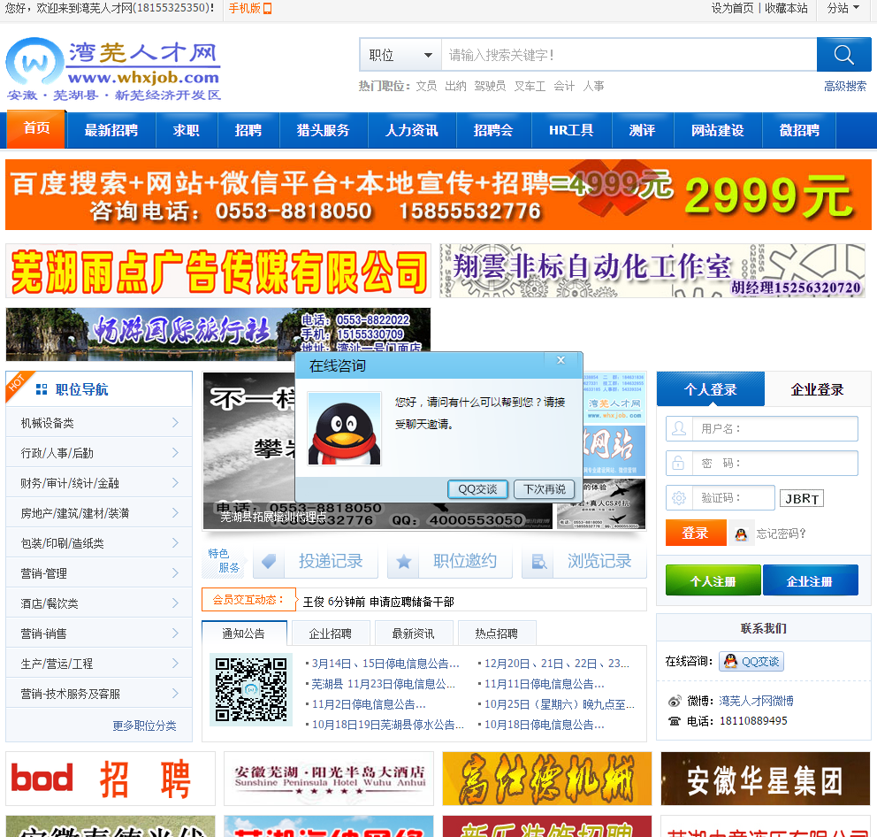The image size is (877, 837).
Task: Expand the 酒店/餐饮类 category
Action: [x=99, y=603]
